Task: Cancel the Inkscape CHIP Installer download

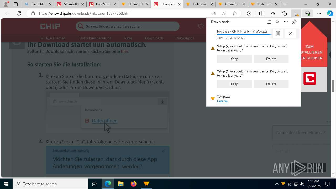Action: coord(290,33)
